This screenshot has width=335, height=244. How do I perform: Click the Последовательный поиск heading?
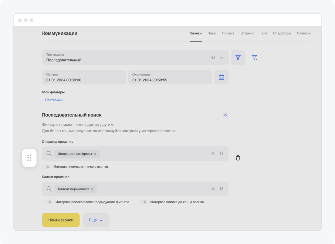pyautogui.click(x=72, y=115)
